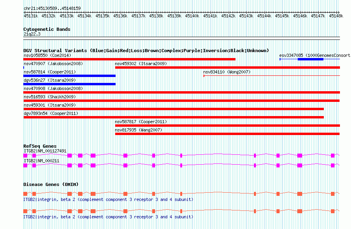Click the 45136k ruler position
Viewport: 351px width, 229px height.
click(120, 16)
